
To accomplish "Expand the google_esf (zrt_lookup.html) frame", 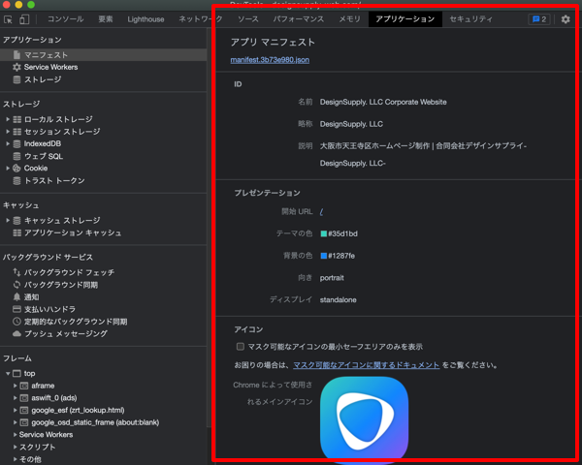I will pyautogui.click(x=15, y=410).
